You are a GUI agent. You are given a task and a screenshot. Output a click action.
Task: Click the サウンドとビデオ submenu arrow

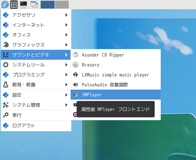click(x=66, y=55)
